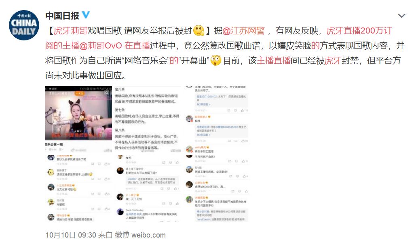This screenshot has width=416, height=242.
Task: Click the 主播直播 highlighted link
Action: [x=274, y=61]
